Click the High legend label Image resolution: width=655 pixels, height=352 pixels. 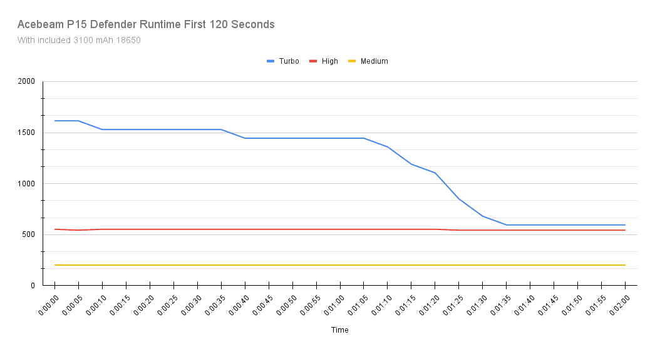coord(329,61)
